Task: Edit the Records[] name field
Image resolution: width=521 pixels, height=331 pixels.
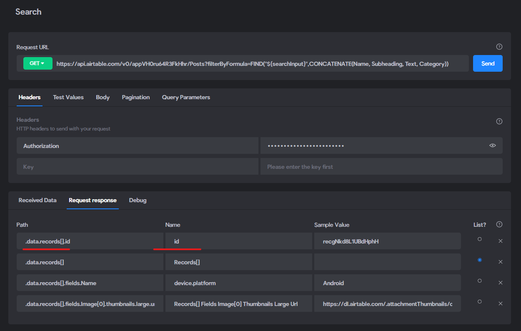Action: click(239, 262)
